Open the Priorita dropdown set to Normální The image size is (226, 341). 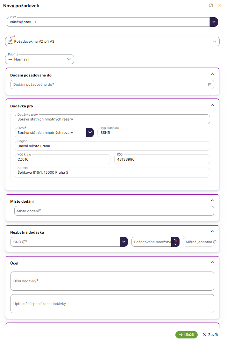(69, 59)
